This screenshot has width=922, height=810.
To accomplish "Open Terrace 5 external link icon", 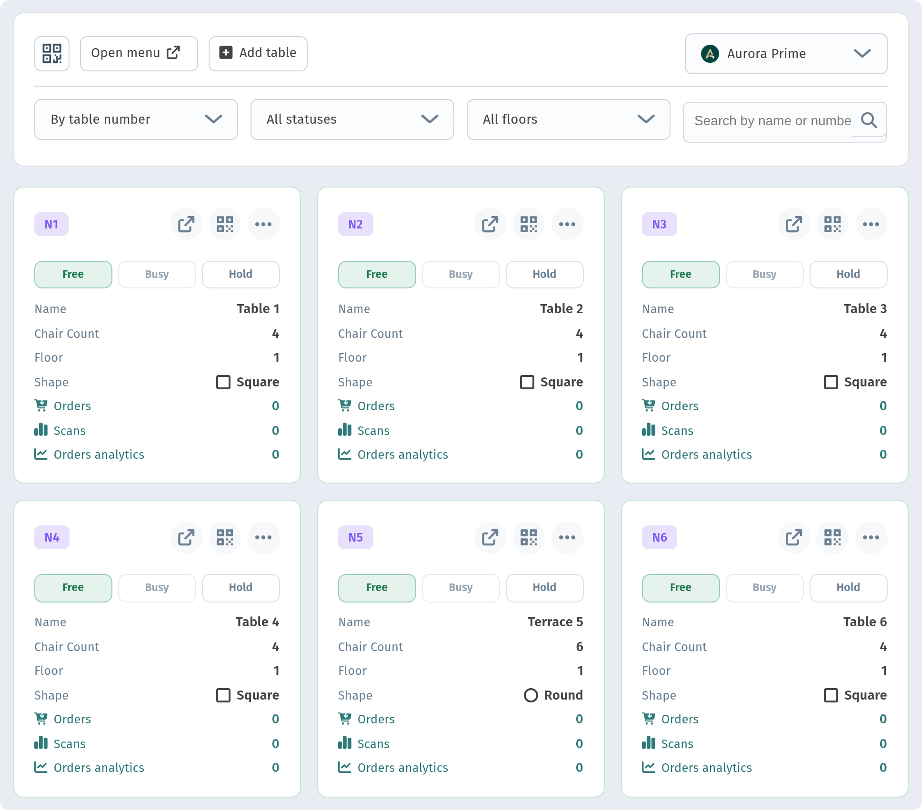I will pos(491,537).
